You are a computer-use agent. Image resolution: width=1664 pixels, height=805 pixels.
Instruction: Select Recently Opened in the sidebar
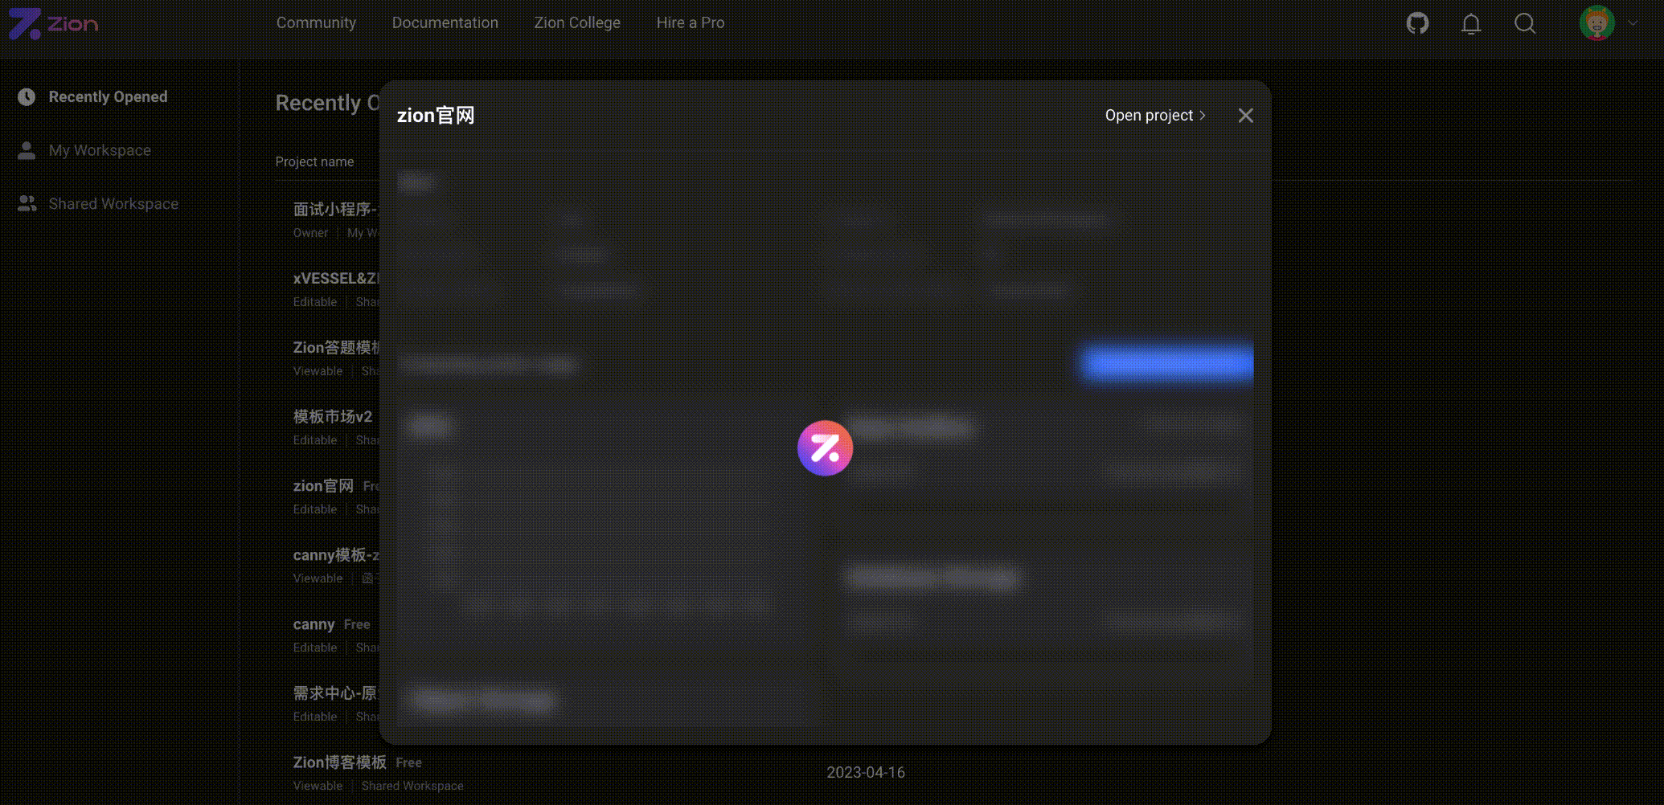coord(108,96)
